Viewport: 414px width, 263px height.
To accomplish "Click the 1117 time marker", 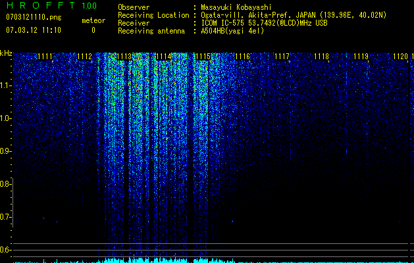I will click(x=282, y=57).
